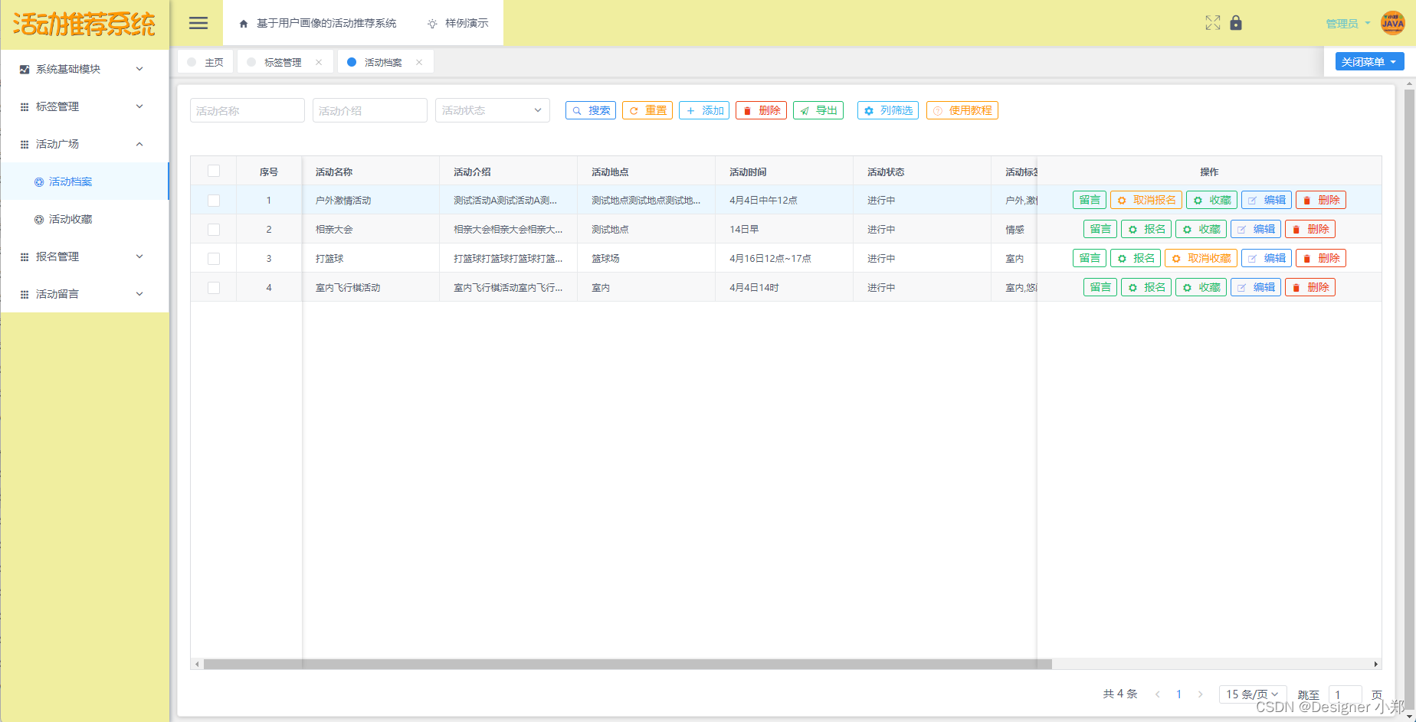Image resolution: width=1416 pixels, height=722 pixels.
Task: Click 活动广场 grid icon in sidebar
Action: tap(25, 144)
